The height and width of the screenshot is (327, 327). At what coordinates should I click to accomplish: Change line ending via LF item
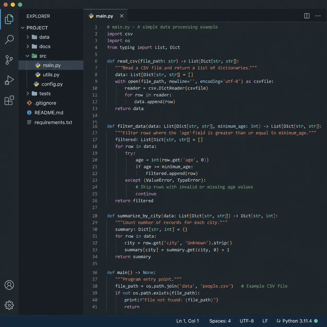[x=265, y=321]
